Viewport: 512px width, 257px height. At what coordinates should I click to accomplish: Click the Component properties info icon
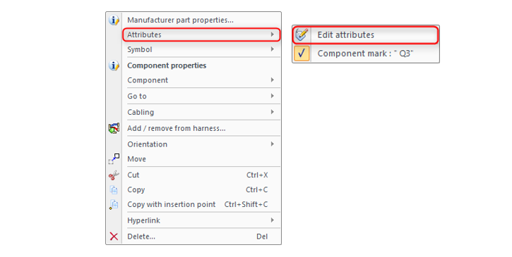pos(114,65)
